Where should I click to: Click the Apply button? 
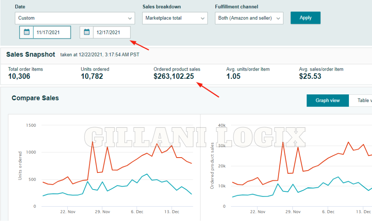click(305, 17)
